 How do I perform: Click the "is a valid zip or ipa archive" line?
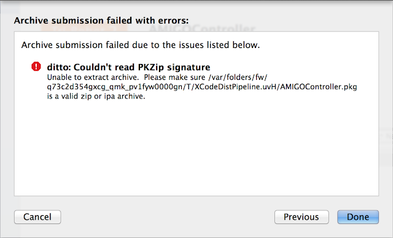(96, 97)
